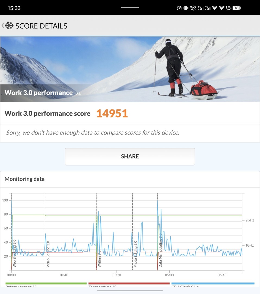Screen dimensions: 260x294
Task: Tap the speedometer icon in status bar
Action: (x=179, y=8)
